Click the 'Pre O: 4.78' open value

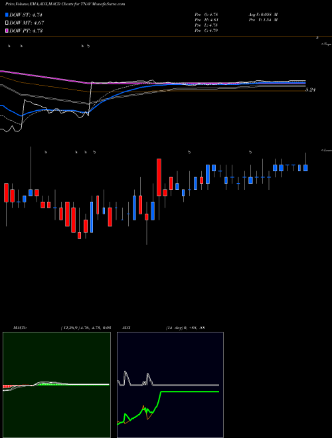(x=207, y=15)
